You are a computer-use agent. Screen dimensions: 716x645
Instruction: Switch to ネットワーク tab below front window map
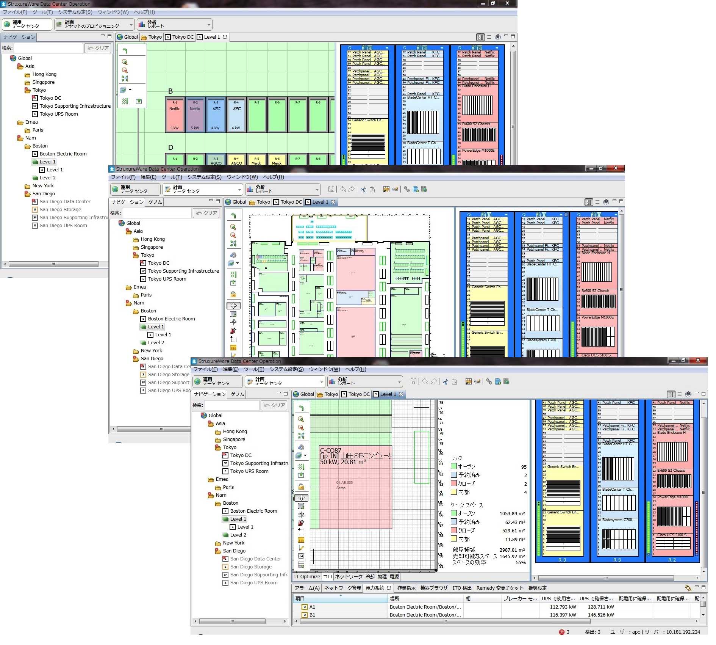pos(349,577)
